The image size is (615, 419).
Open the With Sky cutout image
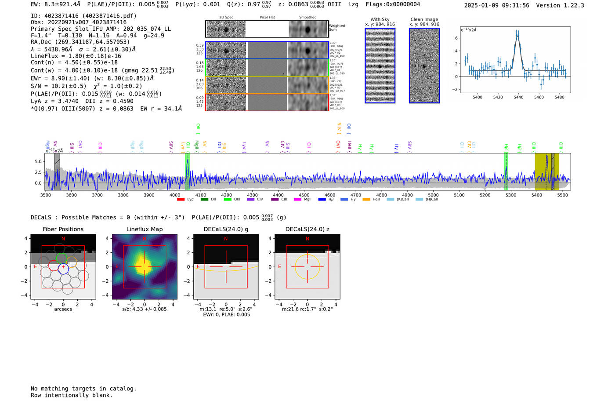(x=380, y=66)
